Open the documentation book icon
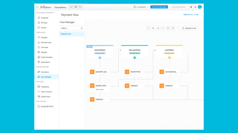Screen dimensions: 238x133 (195, 7)
